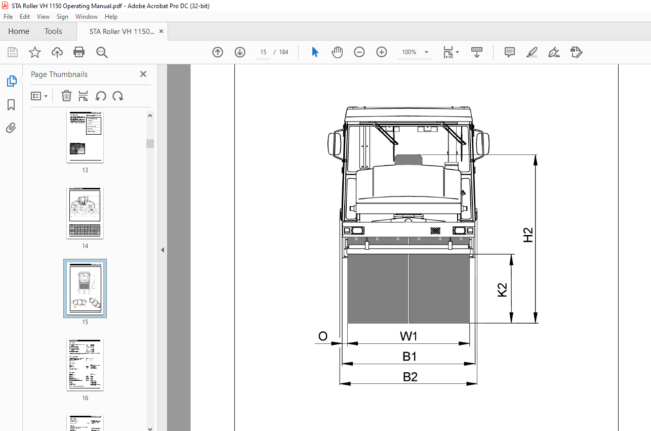Print the document with the printer icon
Screen dimensions: 651x431
tap(79, 52)
